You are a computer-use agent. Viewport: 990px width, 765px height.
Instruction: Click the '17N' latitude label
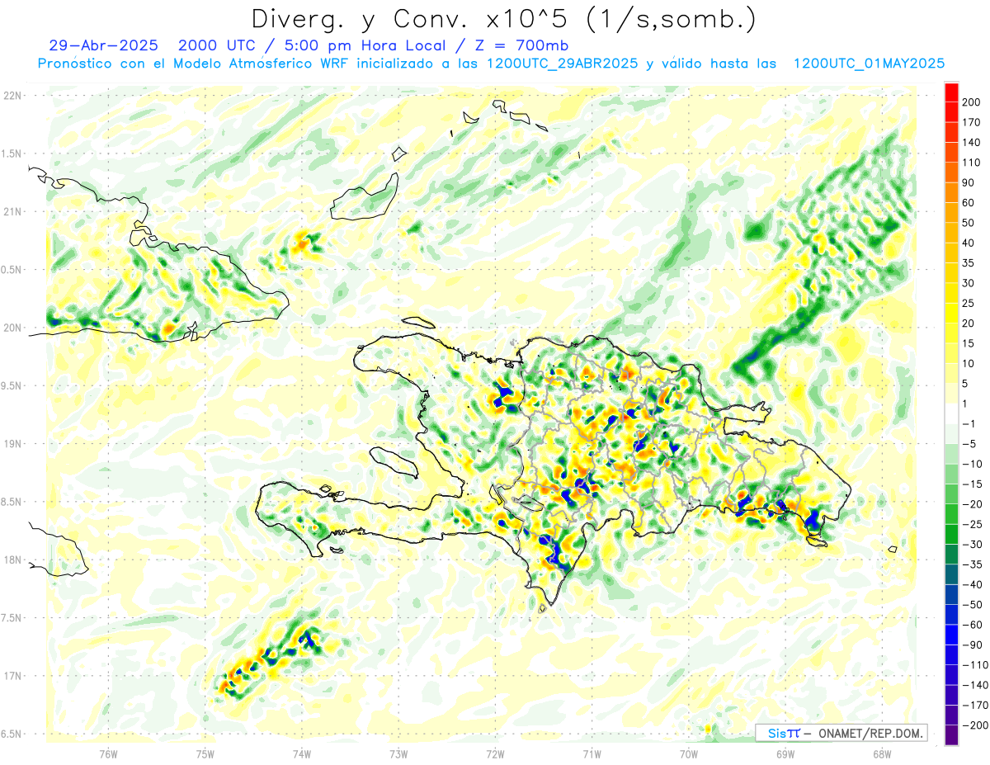coord(12,676)
